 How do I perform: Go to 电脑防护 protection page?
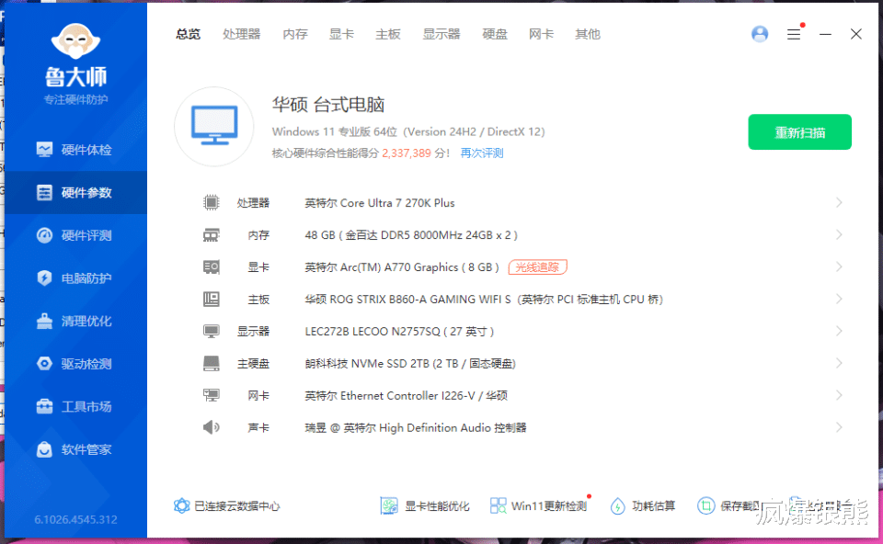(x=75, y=278)
